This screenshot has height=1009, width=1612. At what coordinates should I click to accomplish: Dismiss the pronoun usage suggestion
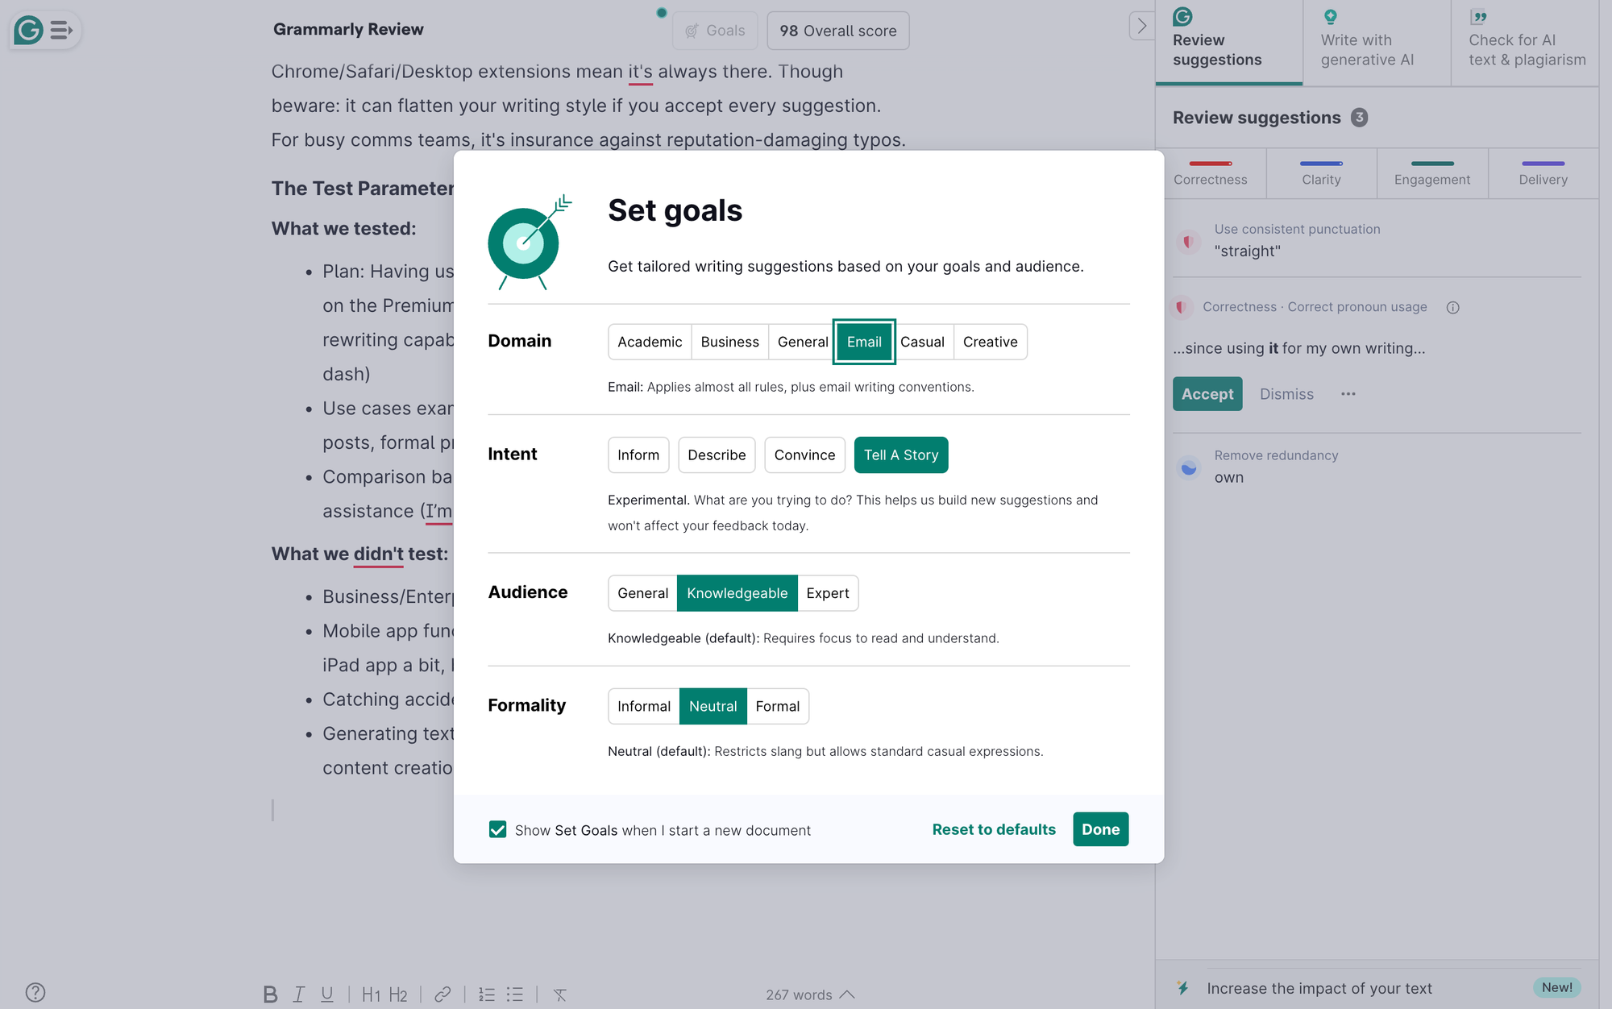[x=1286, y=394]
